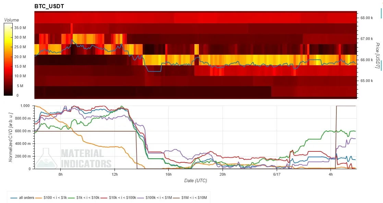
Task: Click the 400.00 m CVD axis tick
Action: [x=23, y=144]
